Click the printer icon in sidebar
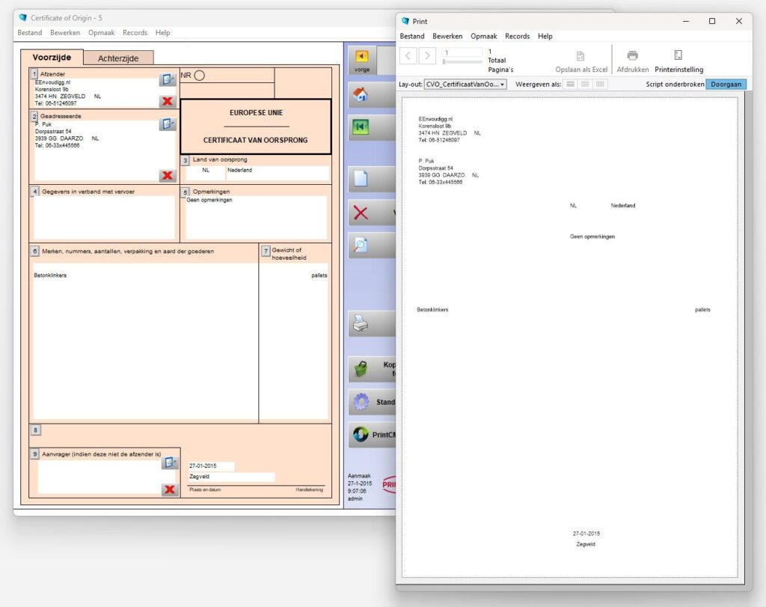Viewport: 766px width, 607px height. (361, 324)
